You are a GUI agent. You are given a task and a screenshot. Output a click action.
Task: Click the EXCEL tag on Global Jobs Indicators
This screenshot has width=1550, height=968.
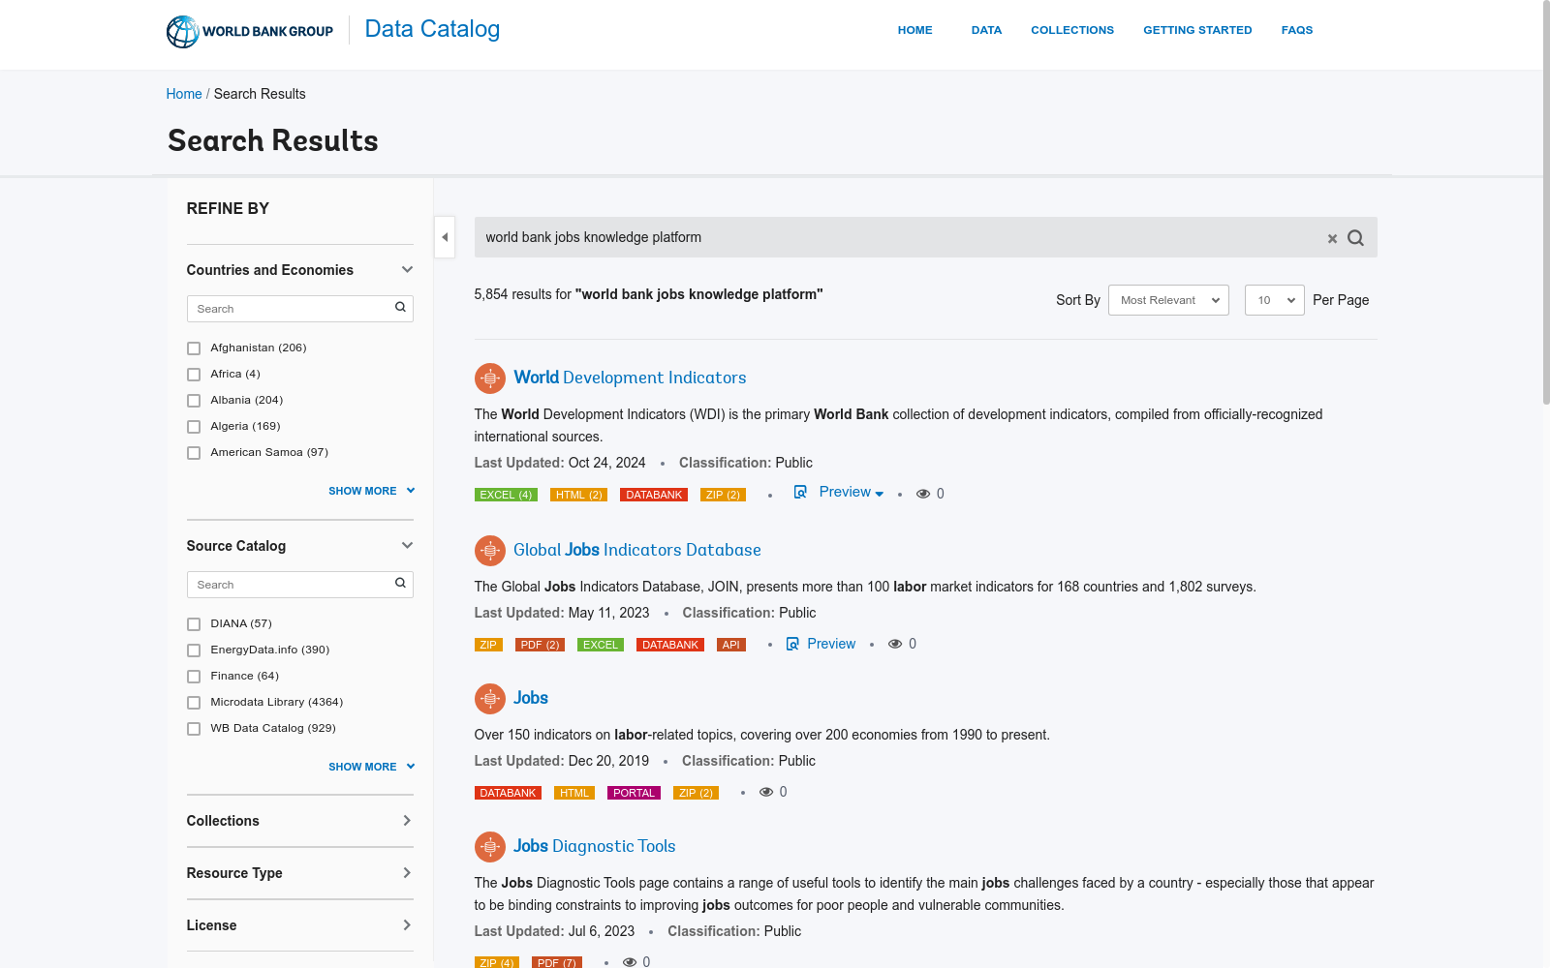pos(601,645)
